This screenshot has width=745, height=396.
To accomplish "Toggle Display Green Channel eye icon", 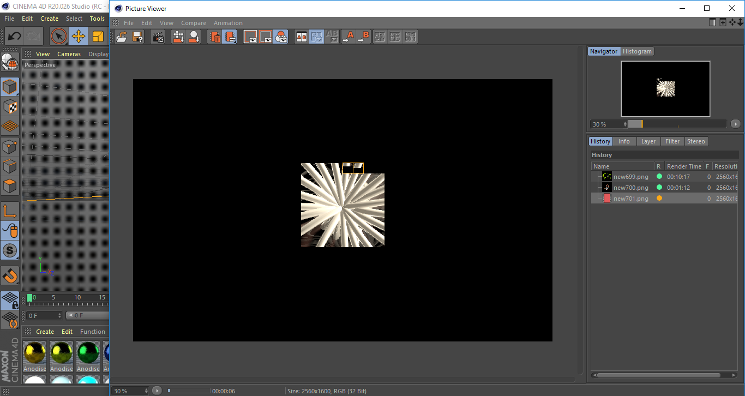I will coord(266,37).
